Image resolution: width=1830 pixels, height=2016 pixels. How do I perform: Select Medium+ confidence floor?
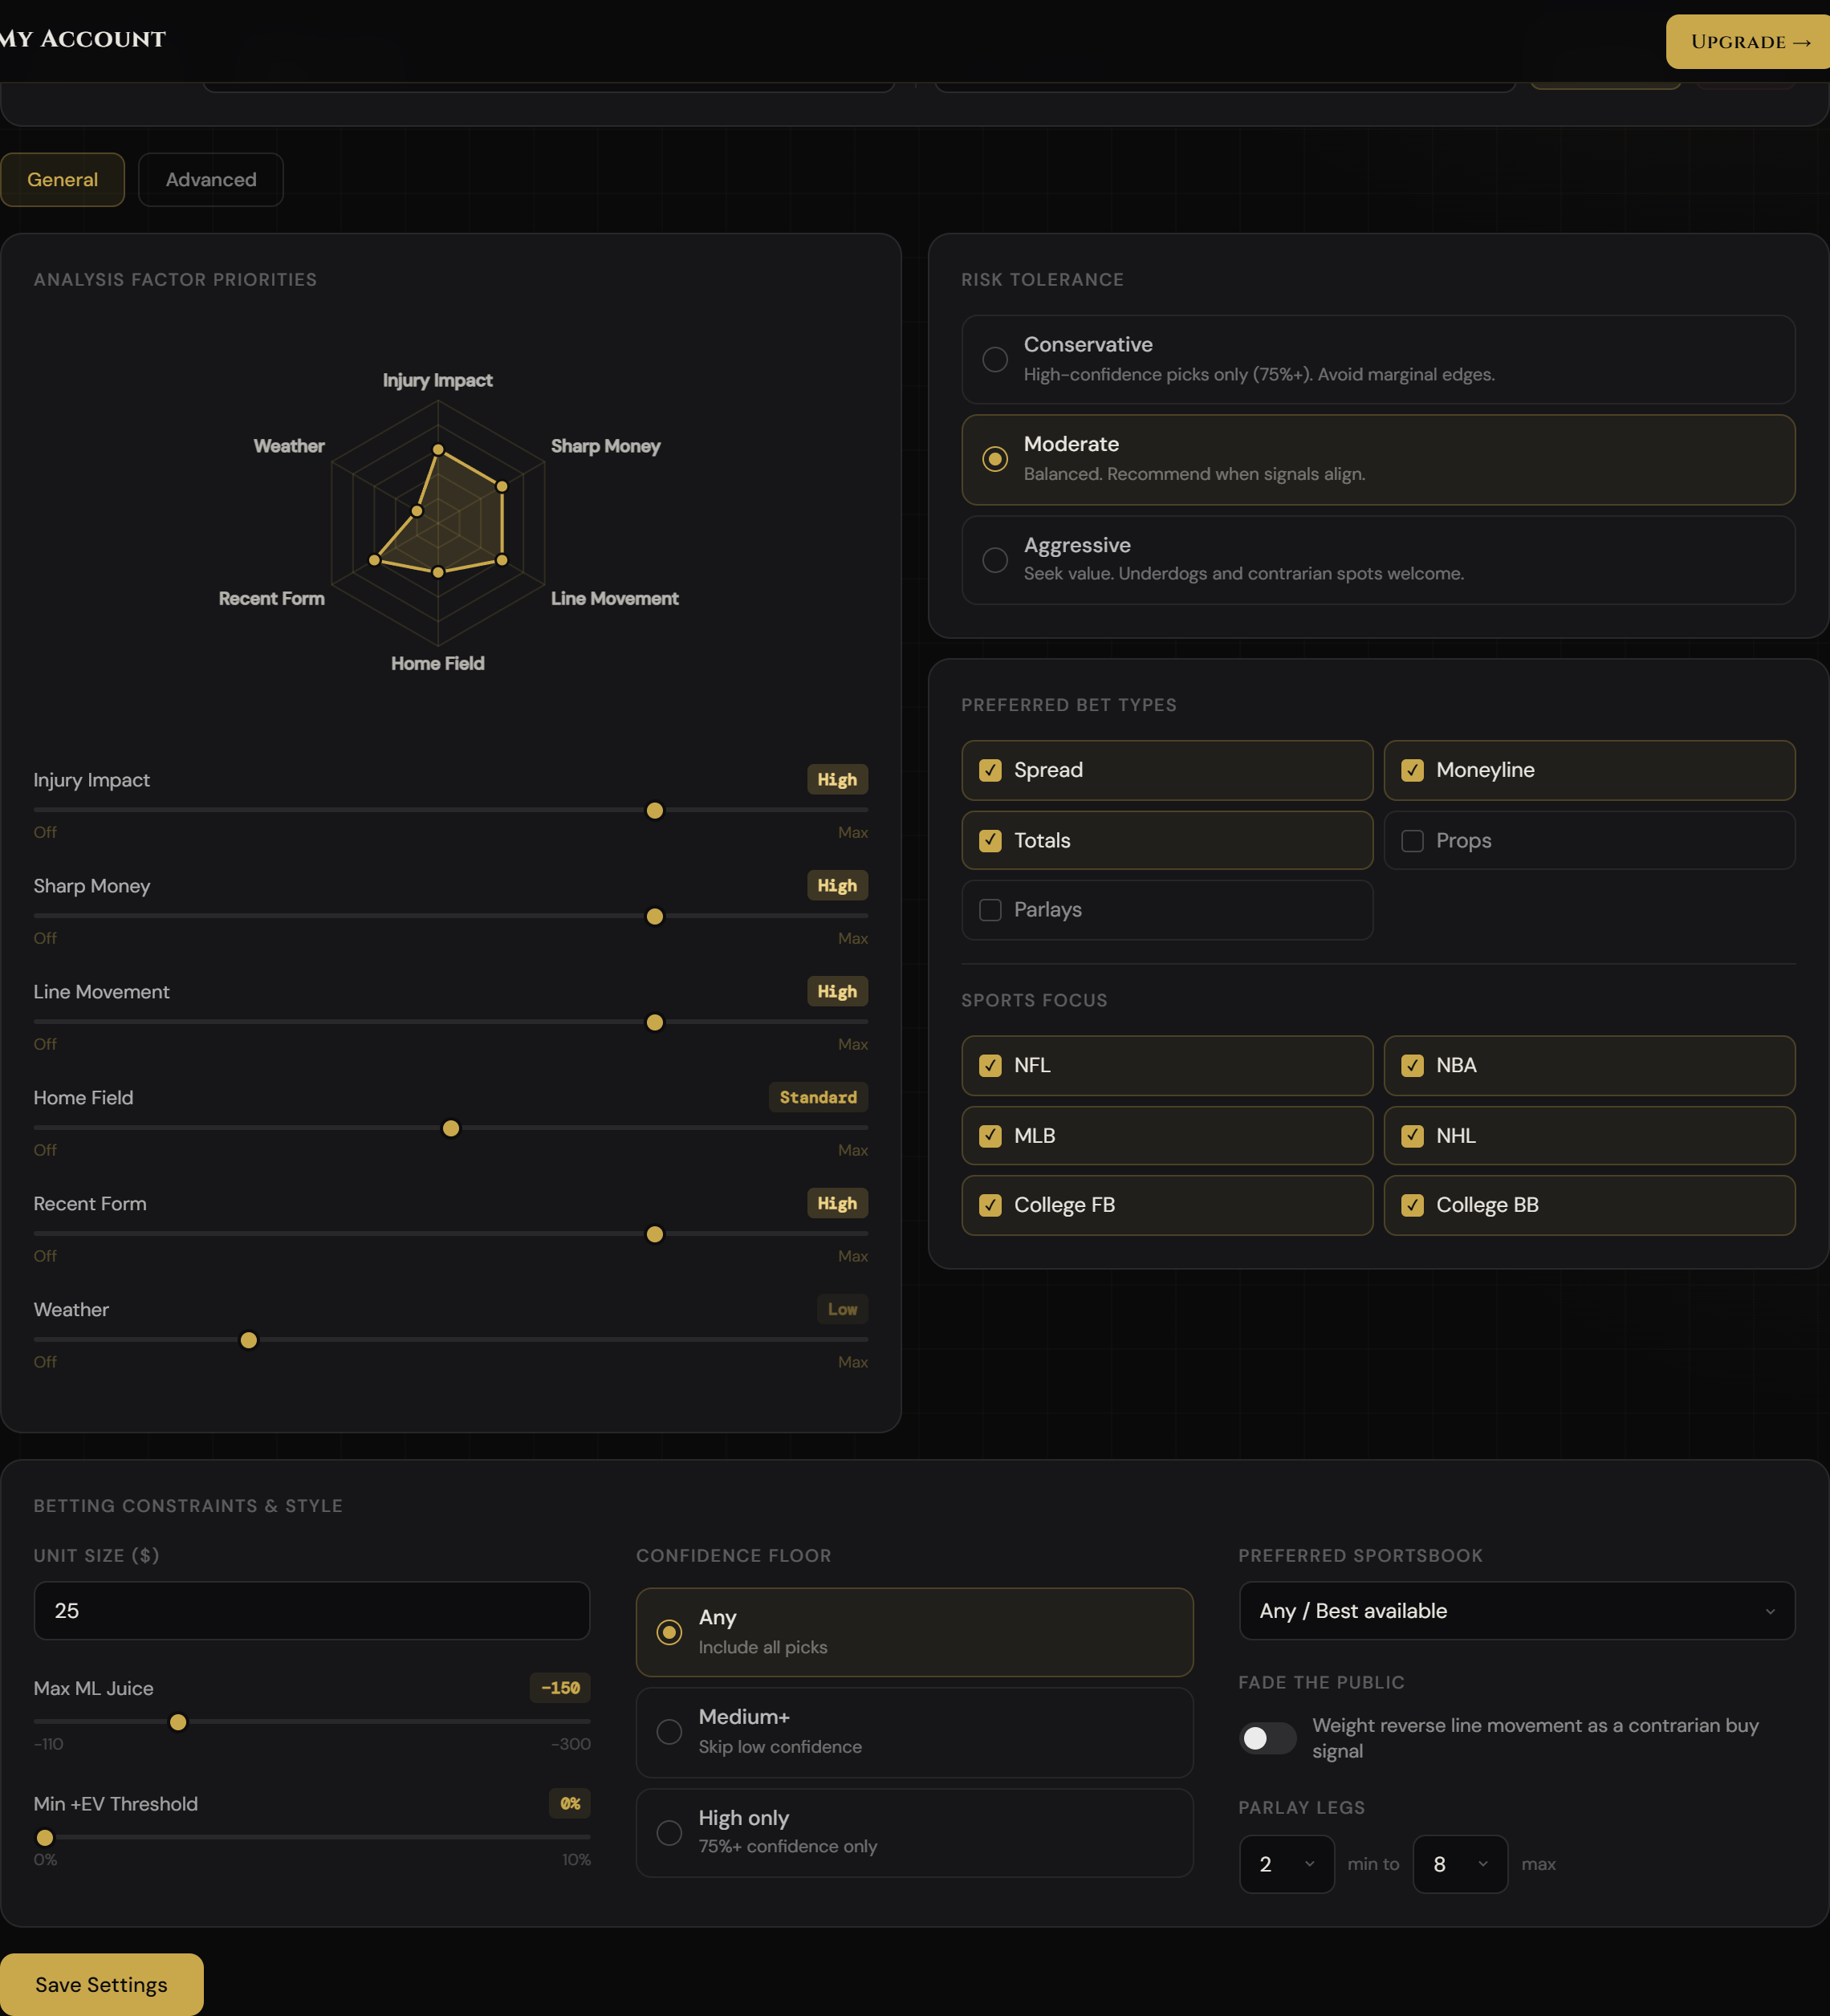(914, 1732)
